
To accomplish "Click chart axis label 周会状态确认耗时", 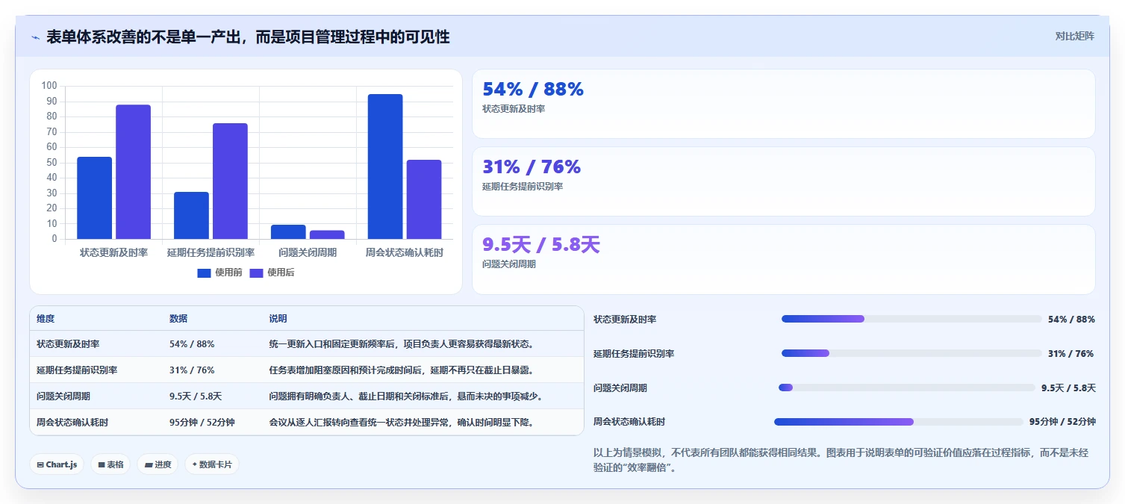I will (405, 252).
